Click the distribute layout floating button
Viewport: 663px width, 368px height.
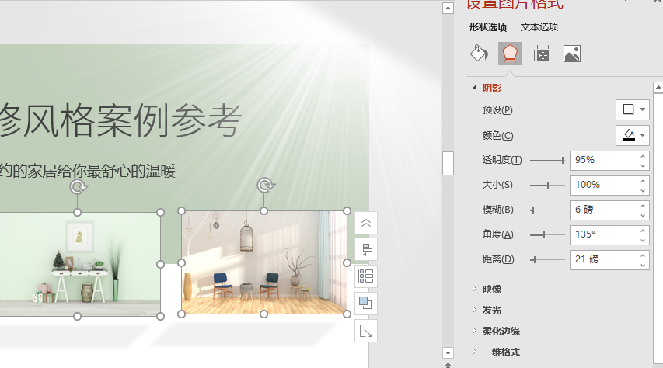(x=366, y=276)
